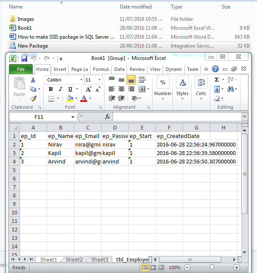The image size is (257, 273).
Task: Click the Shrink Font icon
Action: click(98, 89)
